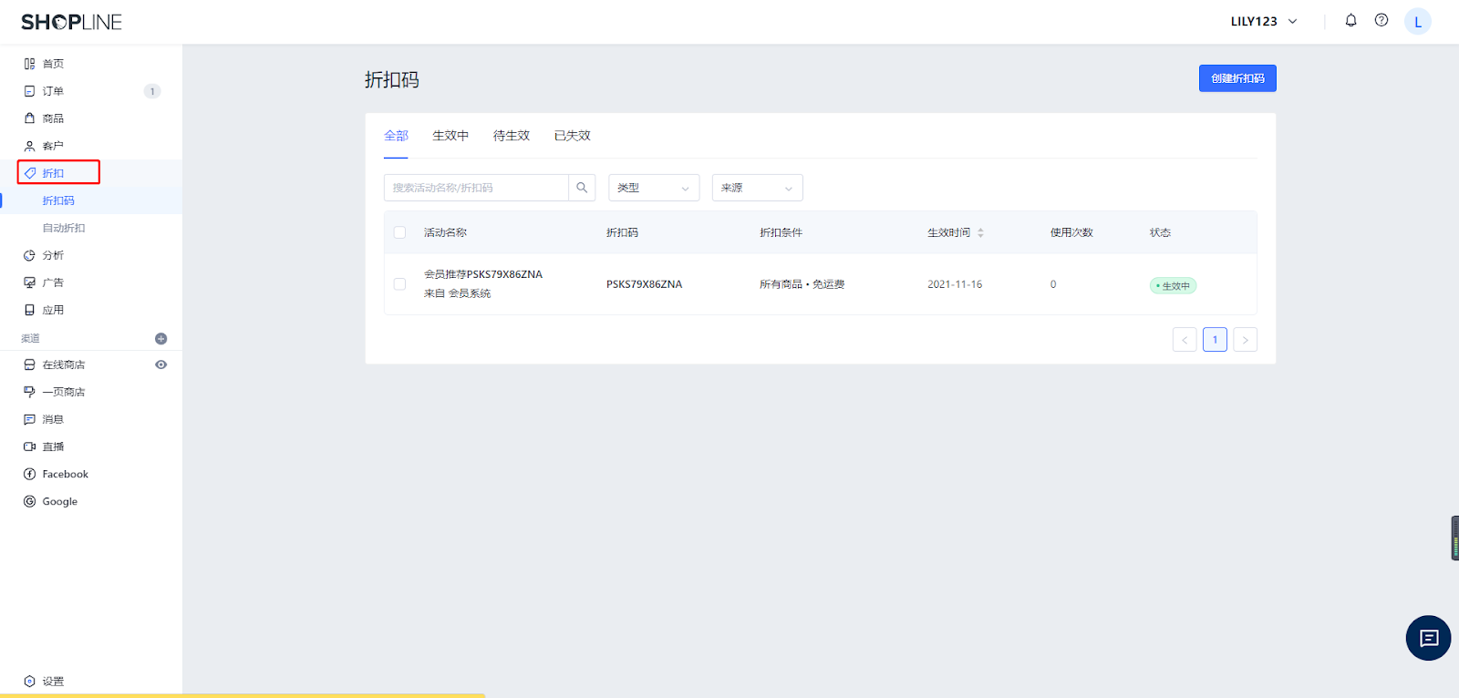
Task: Click the 创建折扣码 button
Action: (1237, 78)
